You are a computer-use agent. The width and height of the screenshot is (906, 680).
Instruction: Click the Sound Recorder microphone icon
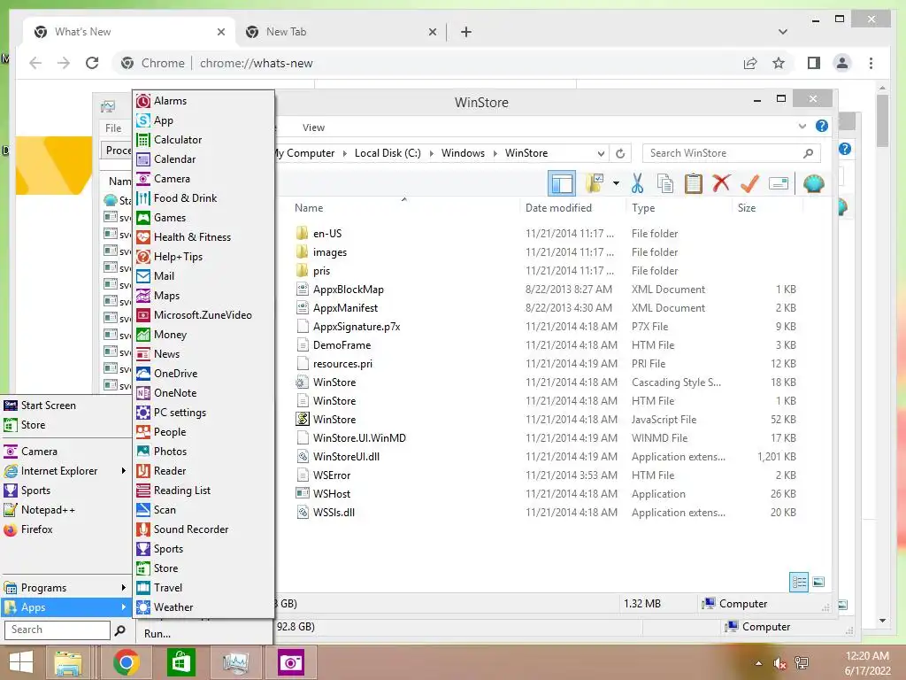pos(143,529)
